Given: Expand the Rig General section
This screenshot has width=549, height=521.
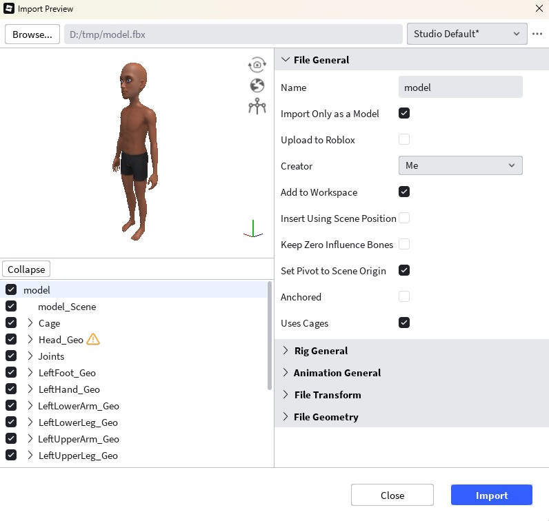Looking at the screenshot, I should [x=320, y=351].
